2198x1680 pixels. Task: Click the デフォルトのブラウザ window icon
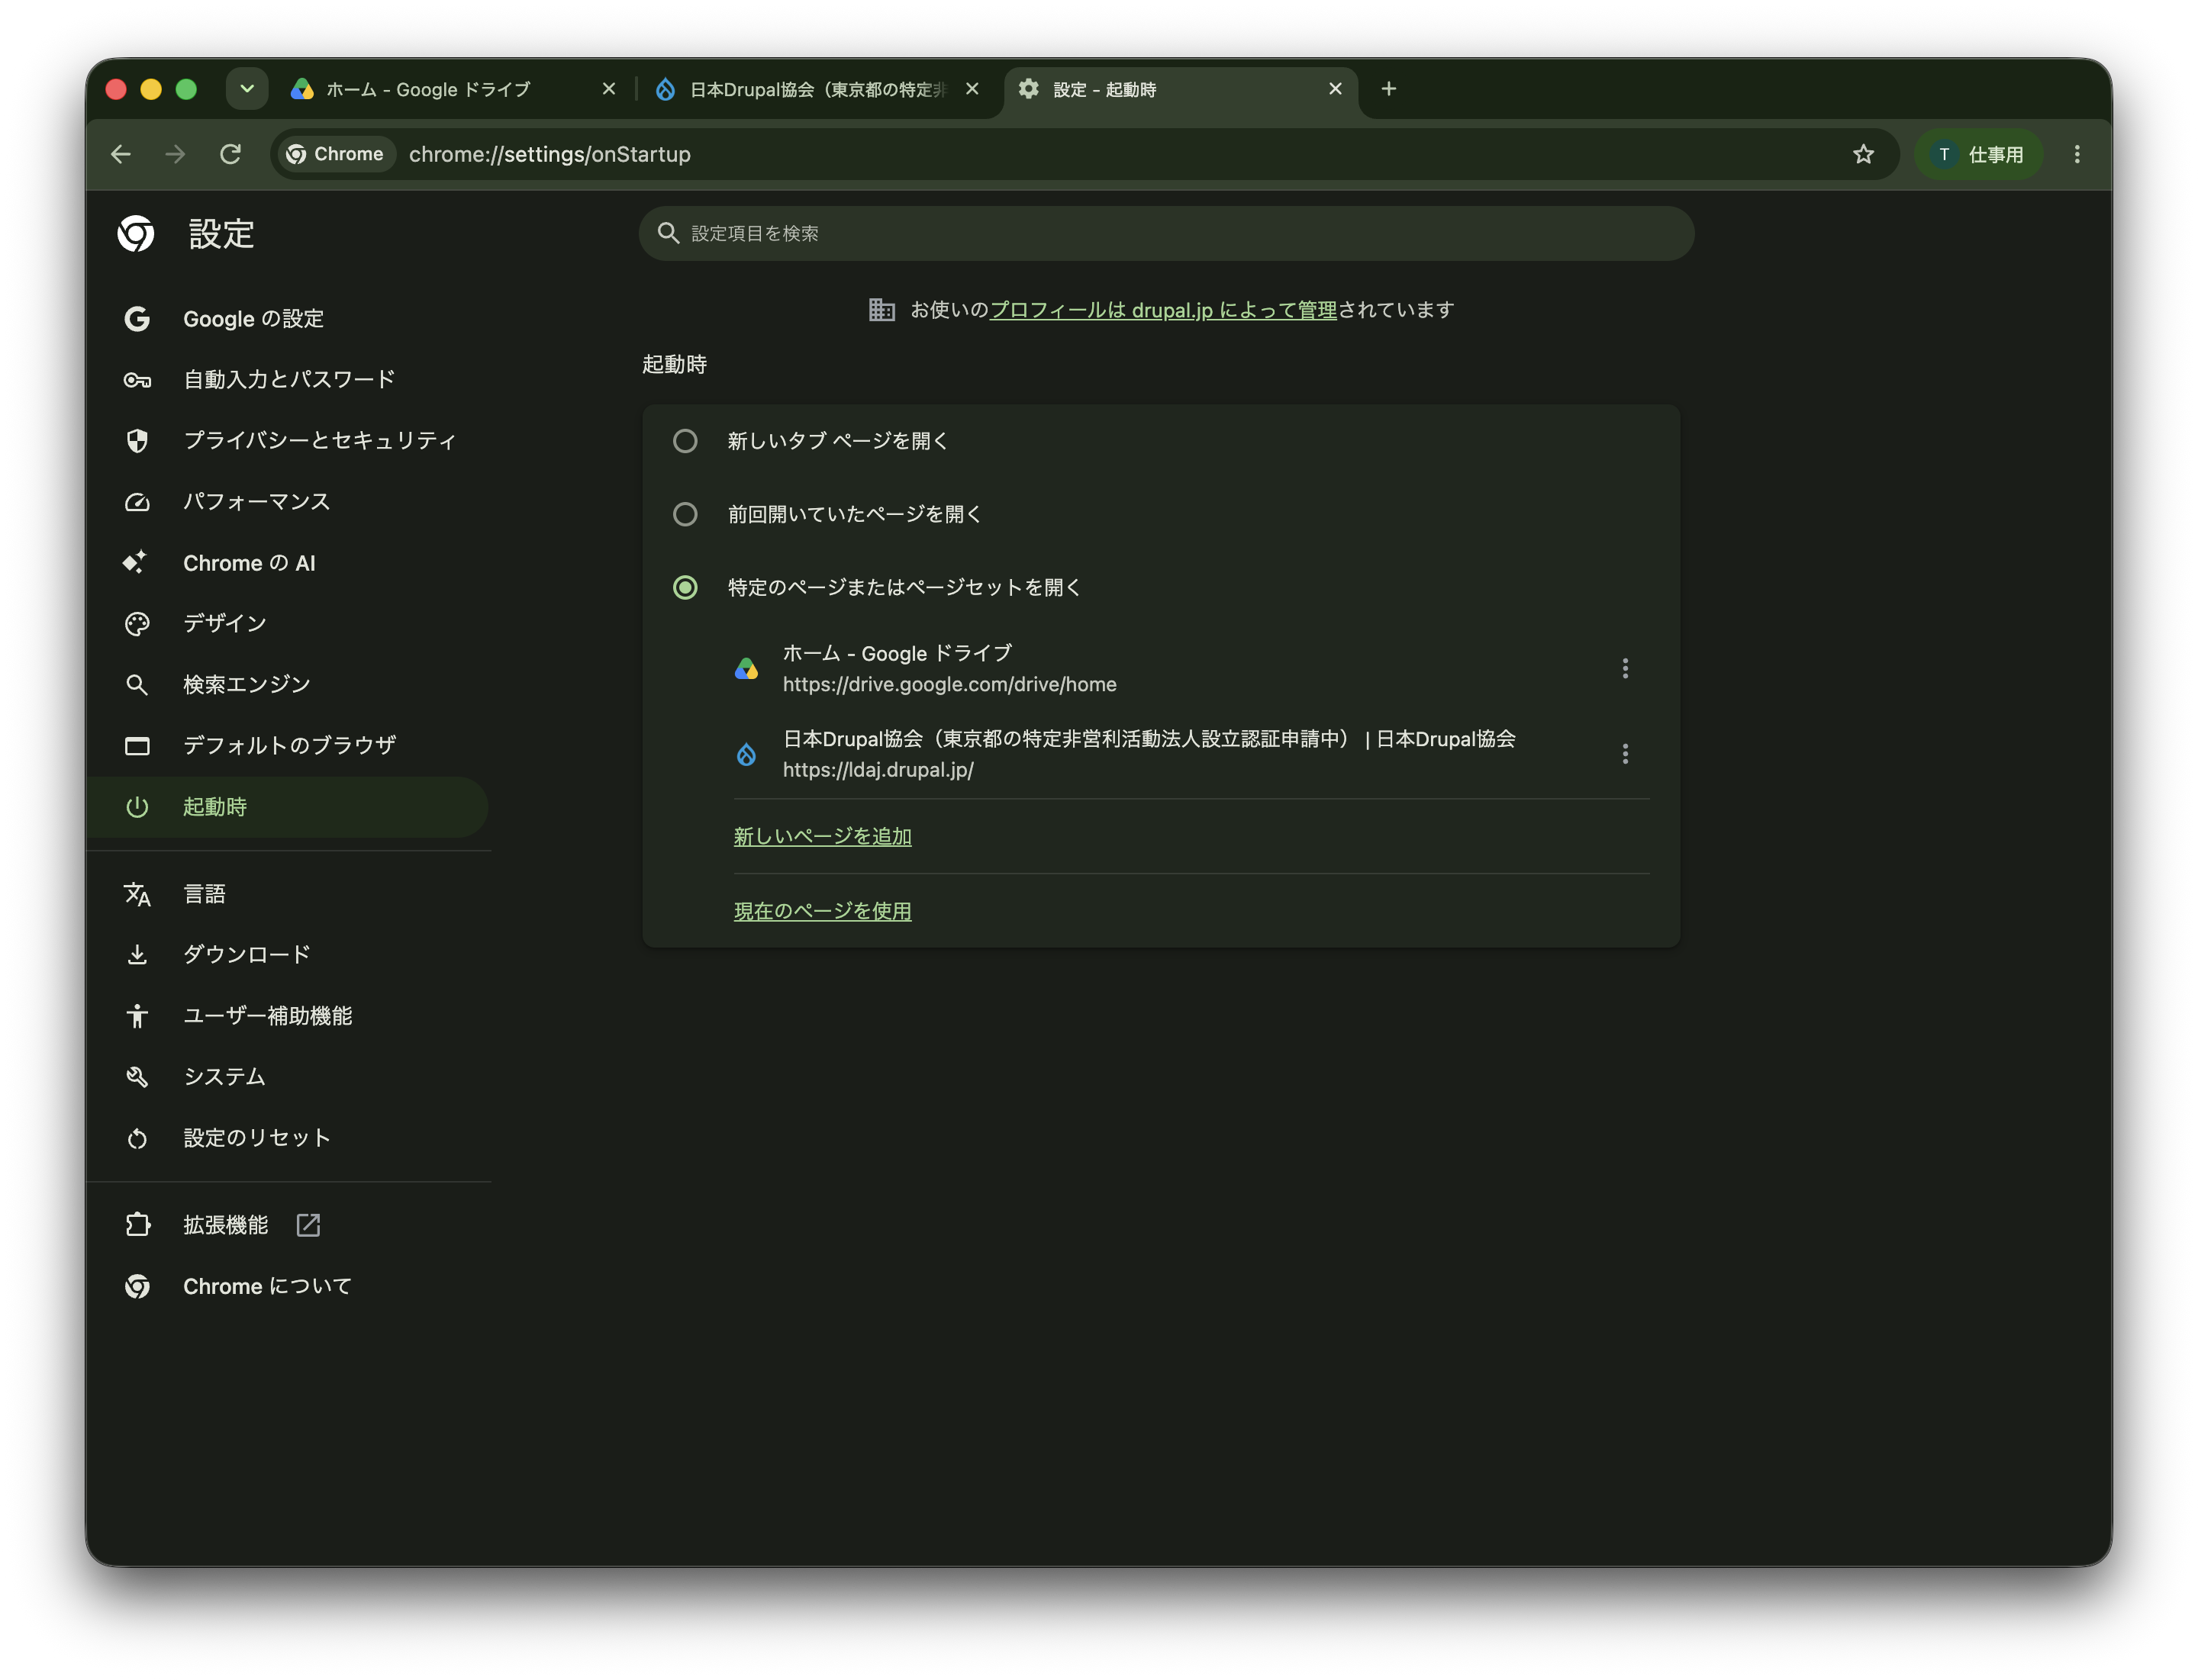pyautogui.click(x=137, y=746)
